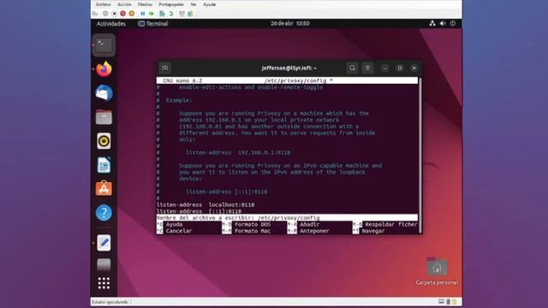
Task: Open the Carpeta personal desktop folder
Action: tap(437, 271)
